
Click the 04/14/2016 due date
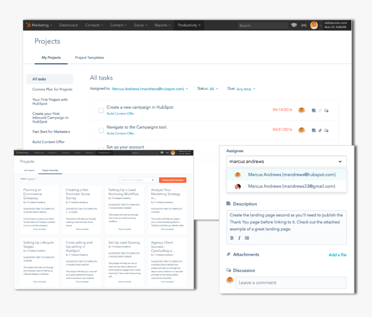282,110
